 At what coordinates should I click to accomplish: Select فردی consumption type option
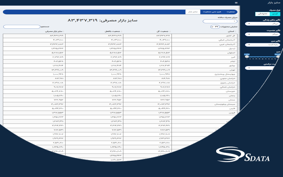(275, 14)
